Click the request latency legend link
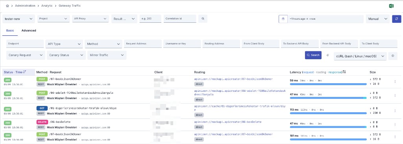The width and height of the screenshot is (403, 144). coord(308,72)
